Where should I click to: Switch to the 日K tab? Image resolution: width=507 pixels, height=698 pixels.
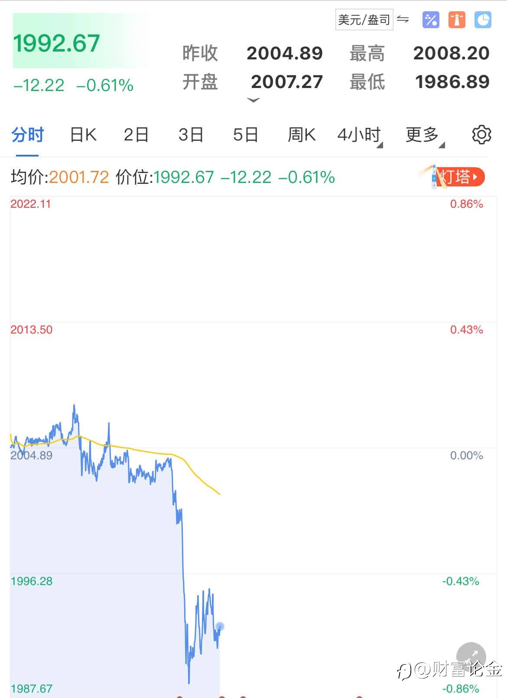click(x=83, y=135)
